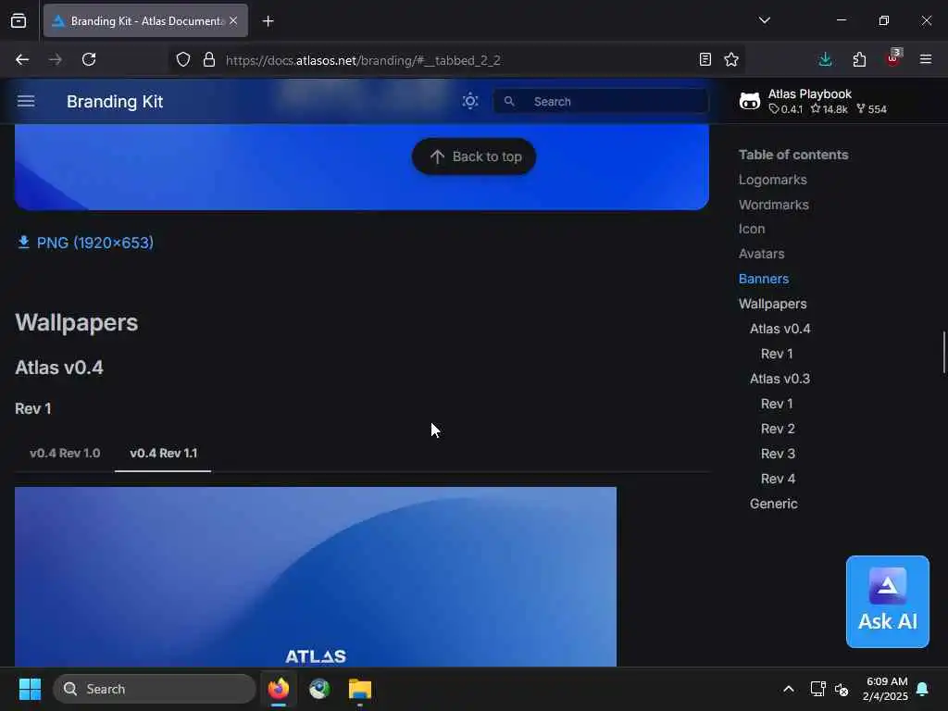Click the browser forward arrow
Viewport: 948px width, 711px height.
pyautogui.click(x=55, y=59)
